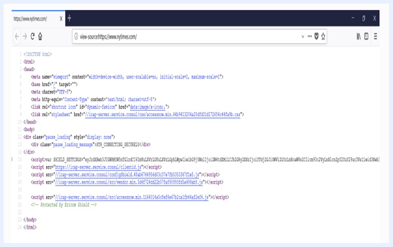Open a new tab with plus button
The width and height of the screenshot is (393, 247).
[x=69, y=18]
